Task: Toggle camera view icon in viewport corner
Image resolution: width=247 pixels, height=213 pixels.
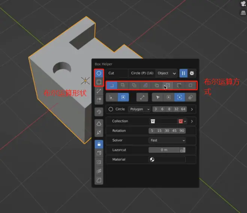Action: [243, 4]
